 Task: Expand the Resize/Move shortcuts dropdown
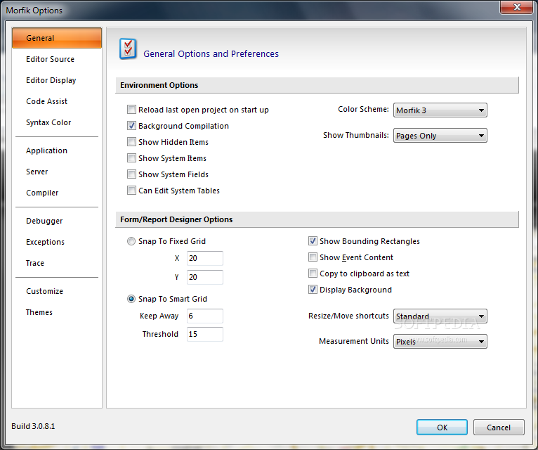[x=440, y=316]
